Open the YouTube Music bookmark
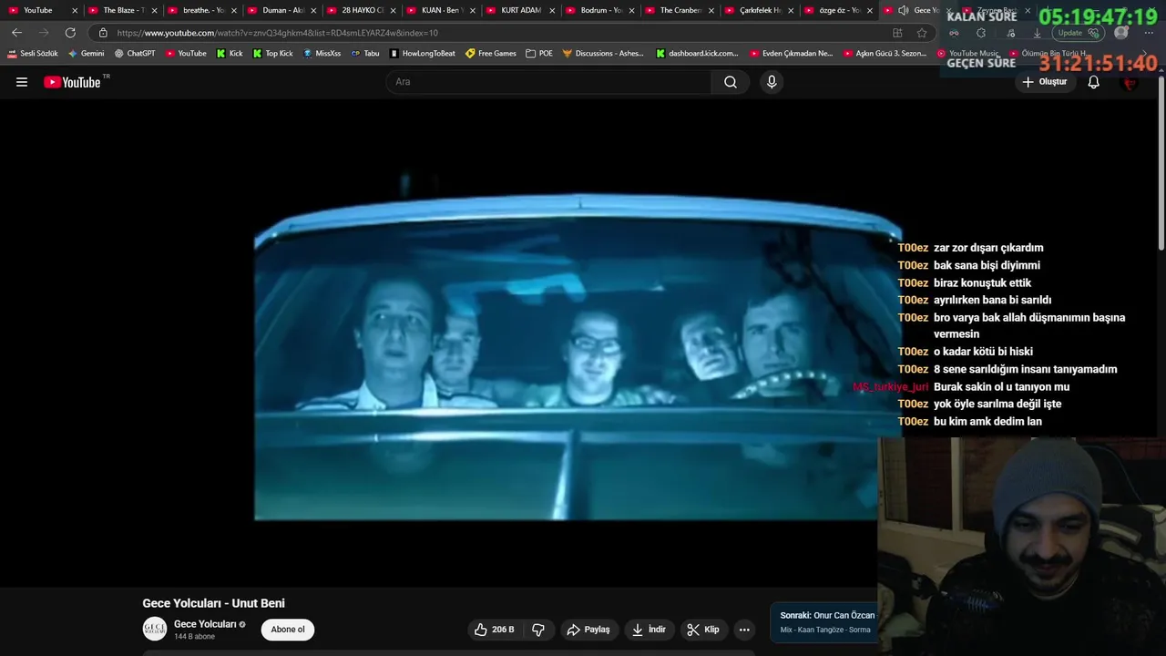Screen dimensions: 1166x656 point(968,54)
